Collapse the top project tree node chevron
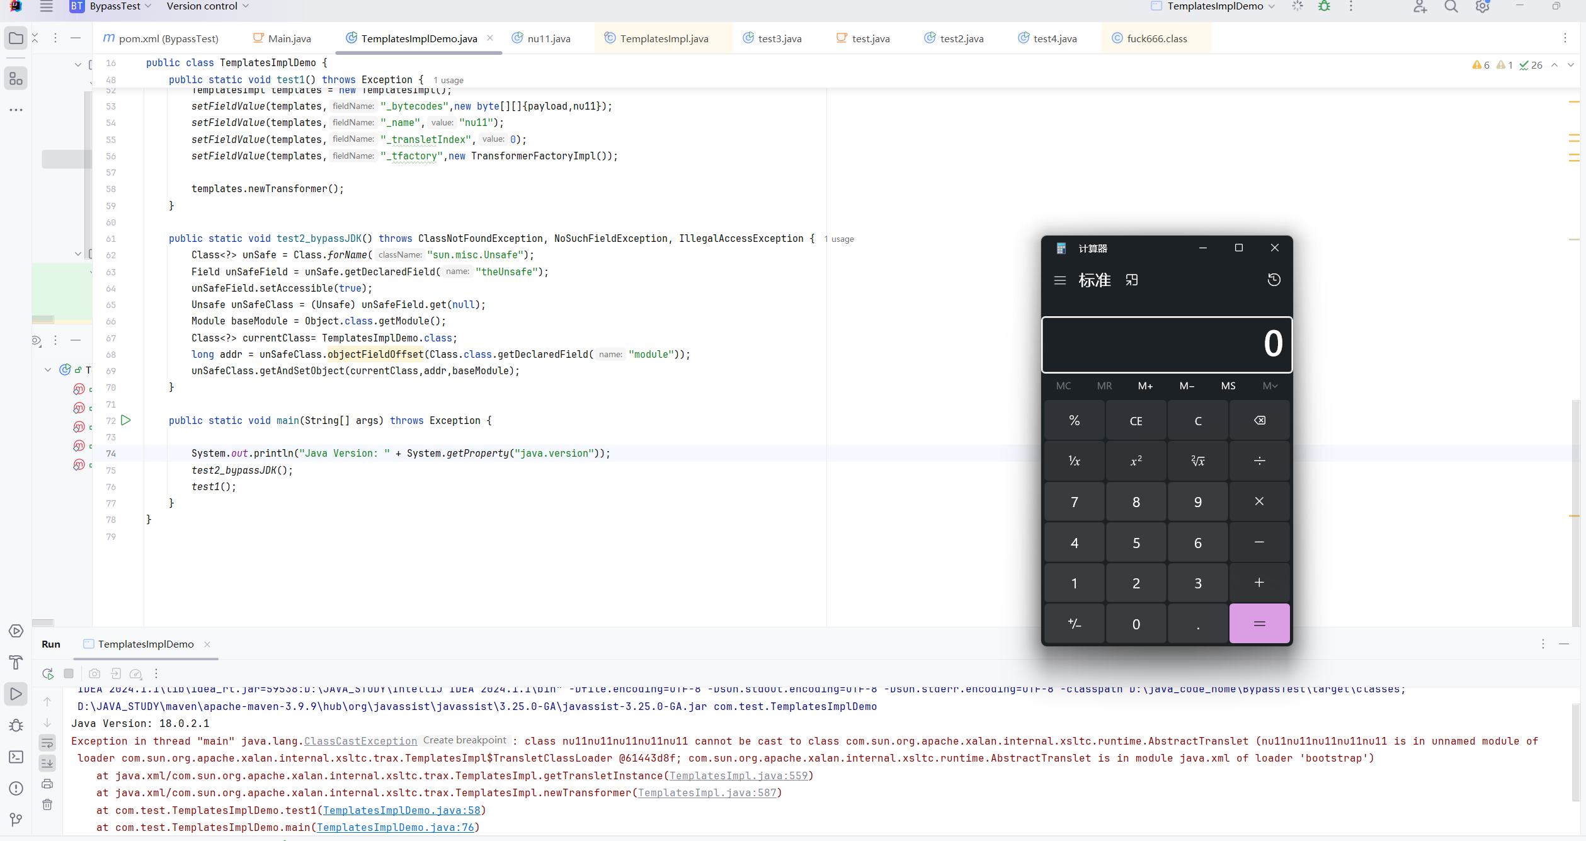 [78, 64]
